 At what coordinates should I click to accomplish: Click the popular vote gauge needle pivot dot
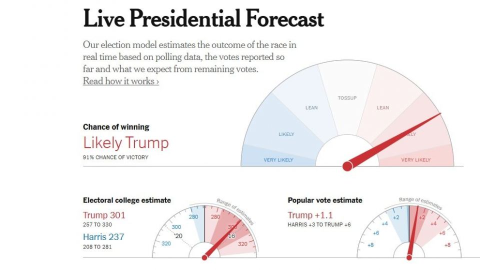(409, 257)
